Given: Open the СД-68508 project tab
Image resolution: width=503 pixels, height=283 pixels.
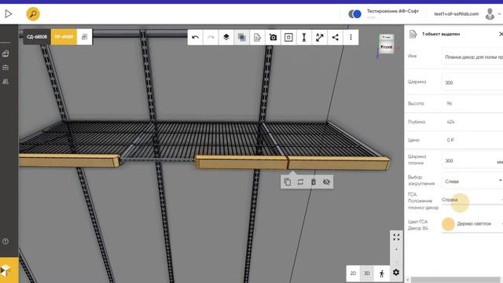Looking at the screenshot, I should (x=37, y=37).
